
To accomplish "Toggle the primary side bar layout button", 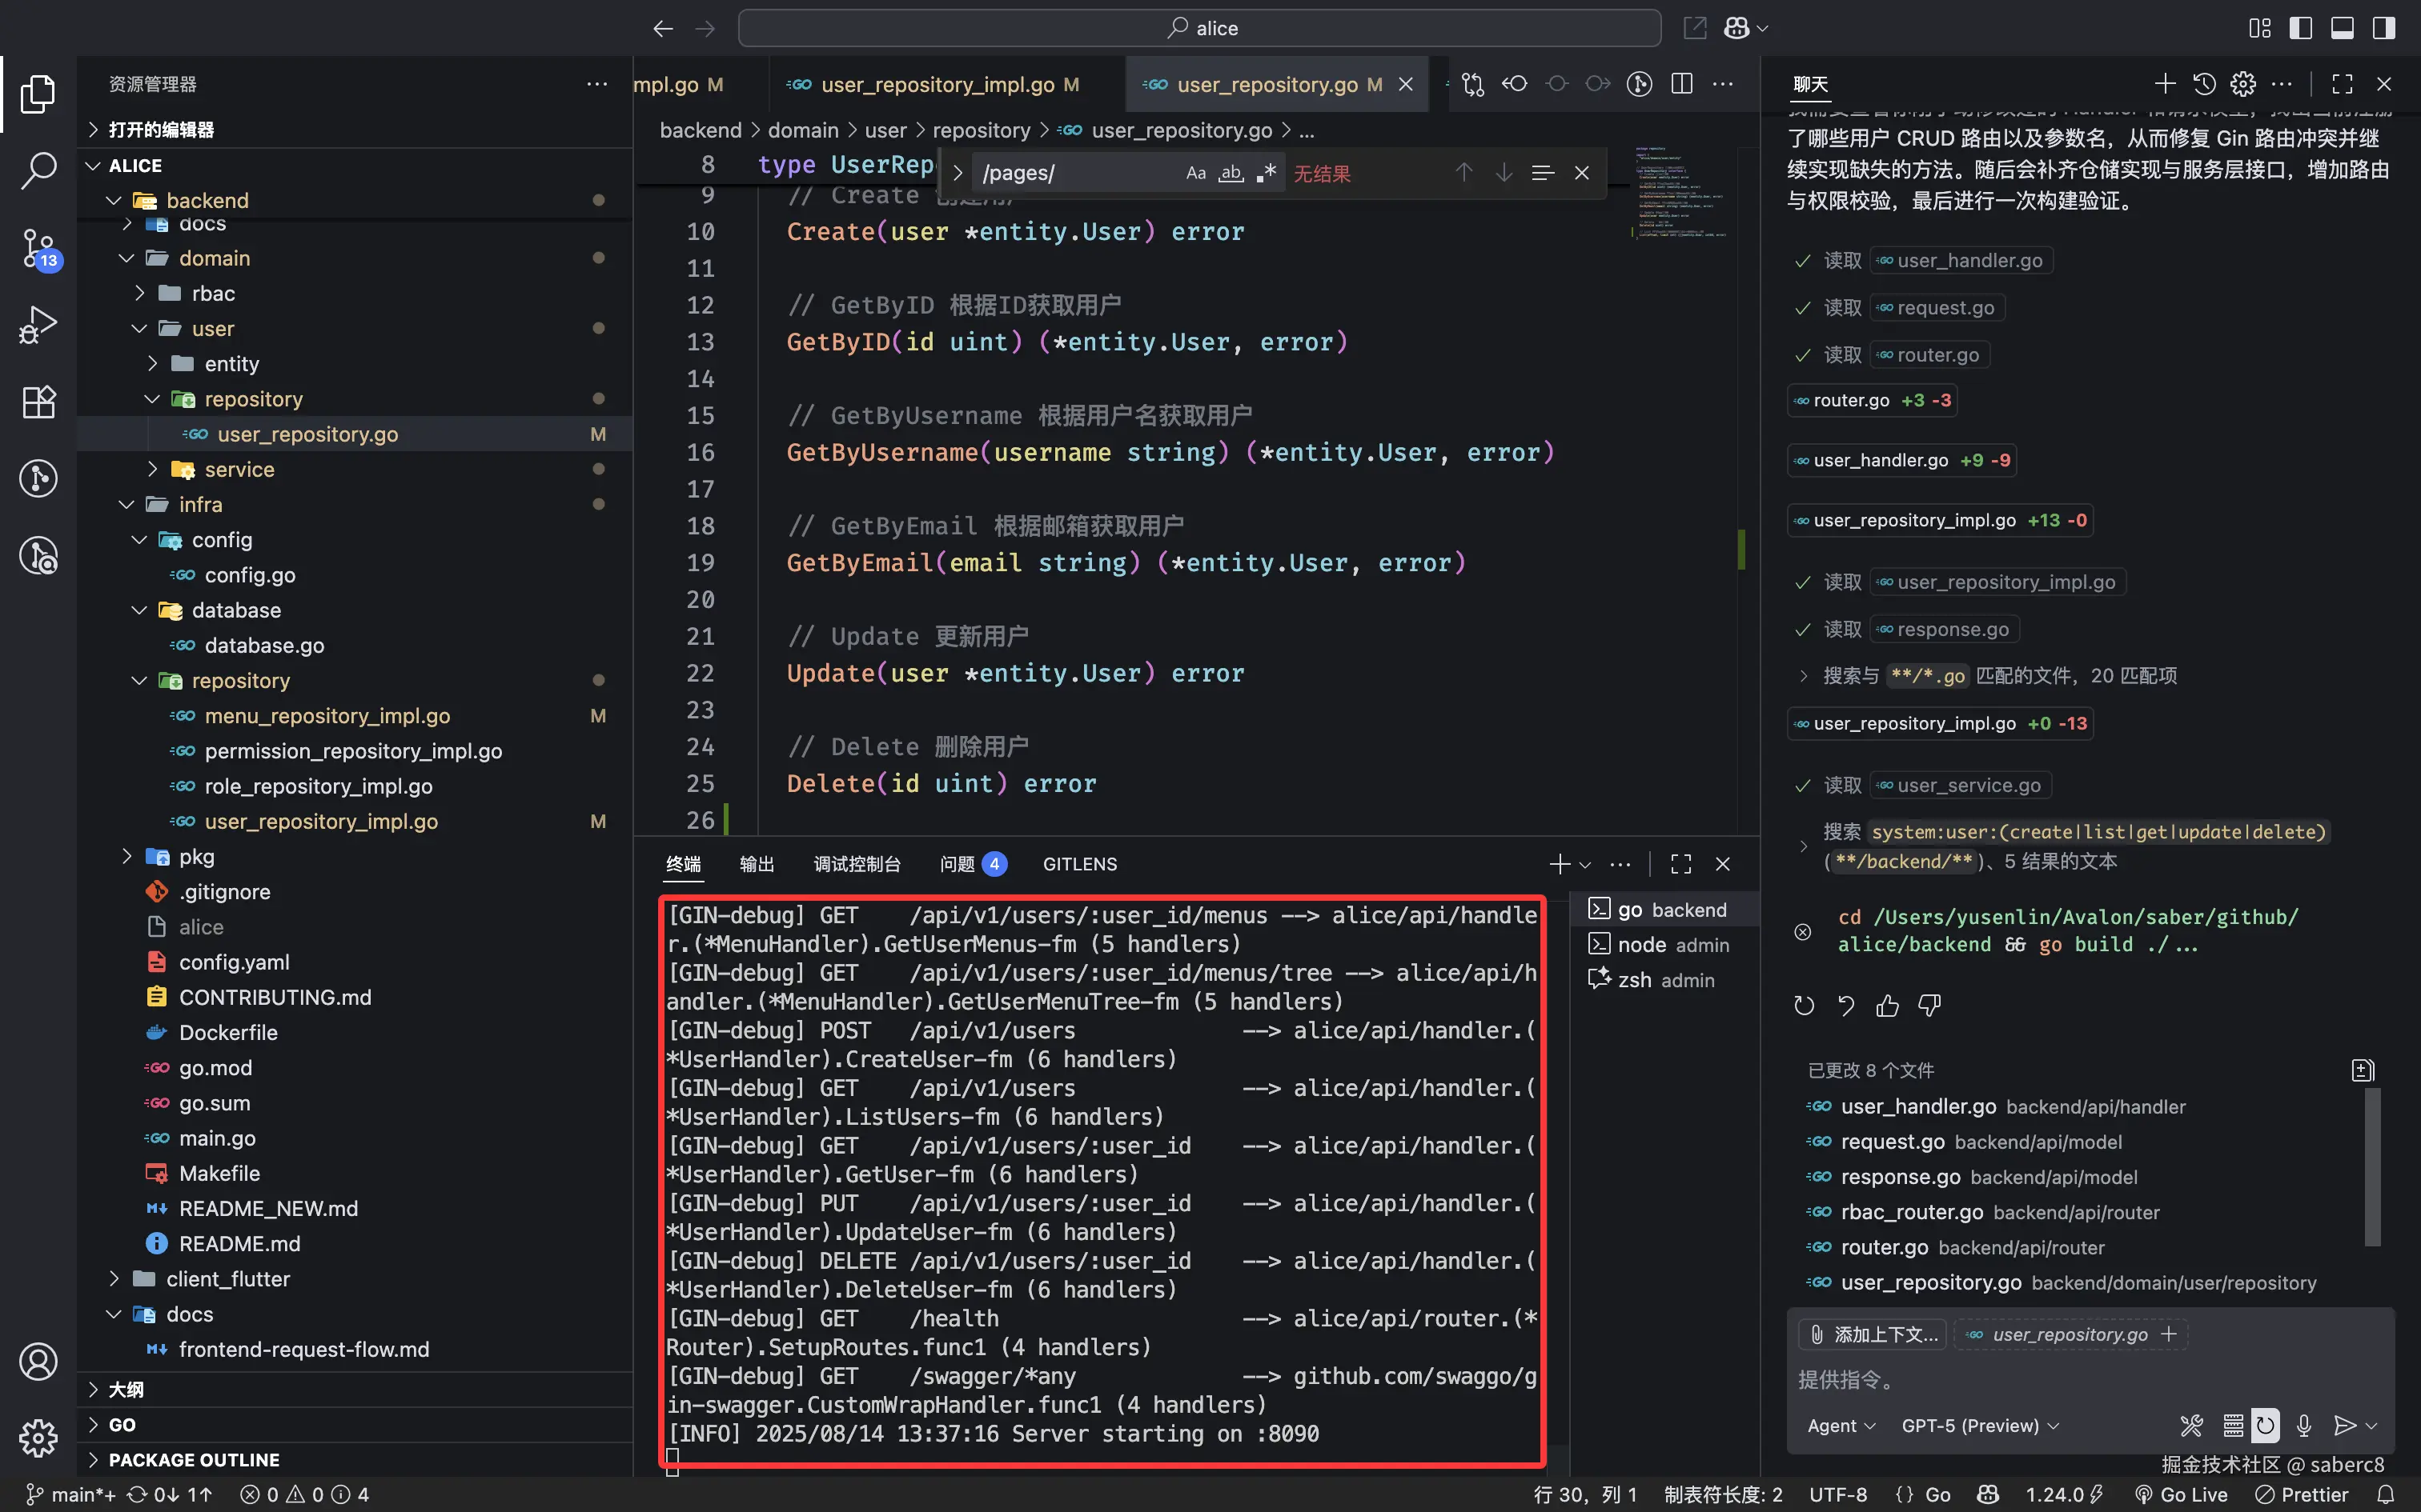I will pyautogui.click(x=2300, y=28).
